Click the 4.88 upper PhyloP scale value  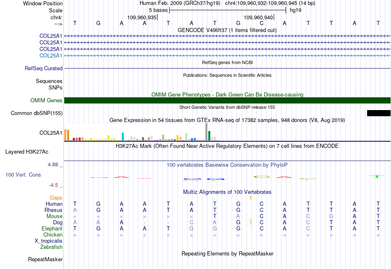pyautogui.click(x=53, y=165)
